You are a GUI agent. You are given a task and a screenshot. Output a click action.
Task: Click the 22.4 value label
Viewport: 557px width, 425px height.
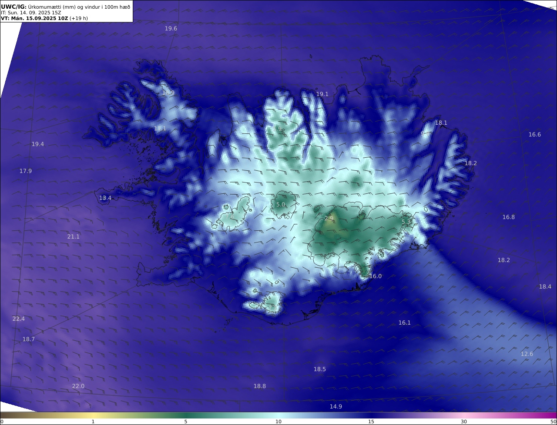click(x=19, y=319)
